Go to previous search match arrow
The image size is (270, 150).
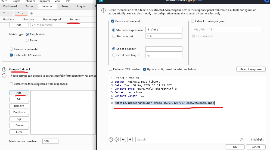coord(123,139)
